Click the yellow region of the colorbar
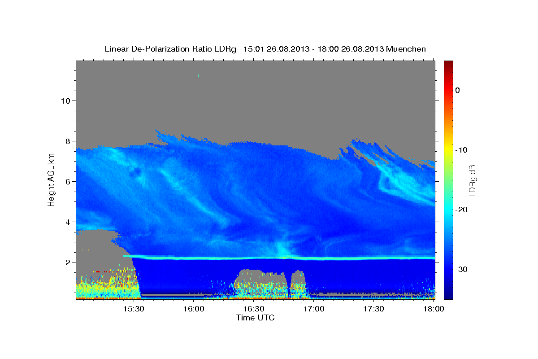This screenshot has width=538, height=359. (448, 148)
